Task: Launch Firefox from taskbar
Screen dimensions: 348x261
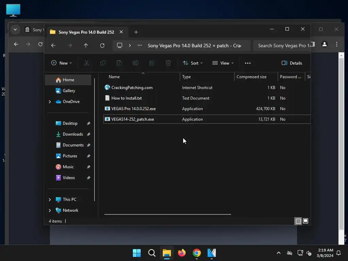Action: click(x=182, y=253)
